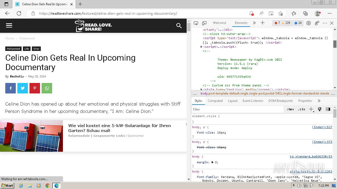Click the Styles Filter input
The height and width of the screenshot is (189, 337).
click(238, 109)
